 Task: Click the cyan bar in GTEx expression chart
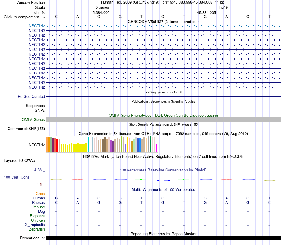coord(88,145)
